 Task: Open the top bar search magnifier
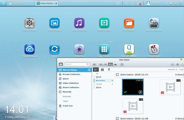point(167,3)
